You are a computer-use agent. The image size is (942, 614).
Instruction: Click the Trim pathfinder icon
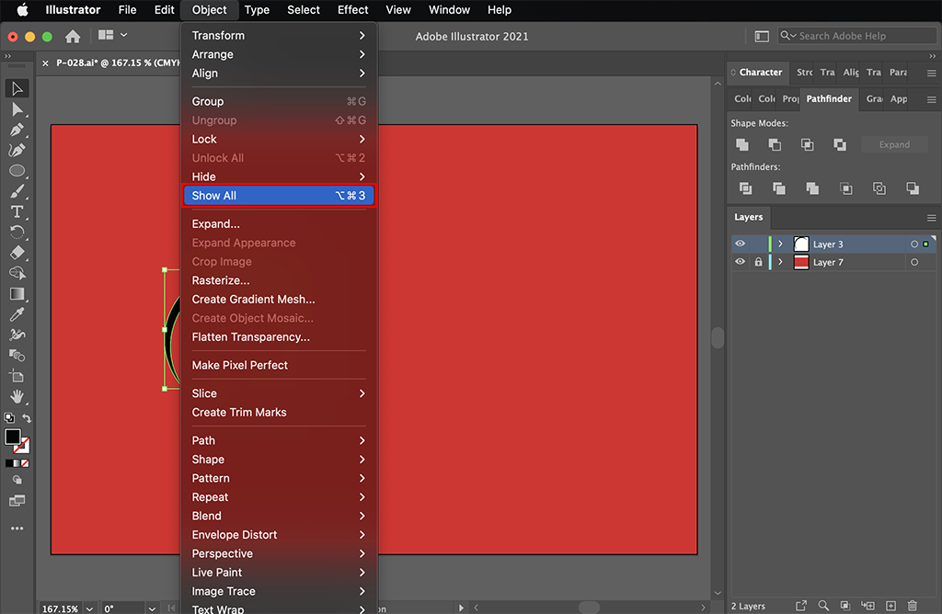[x=779, y=188]
